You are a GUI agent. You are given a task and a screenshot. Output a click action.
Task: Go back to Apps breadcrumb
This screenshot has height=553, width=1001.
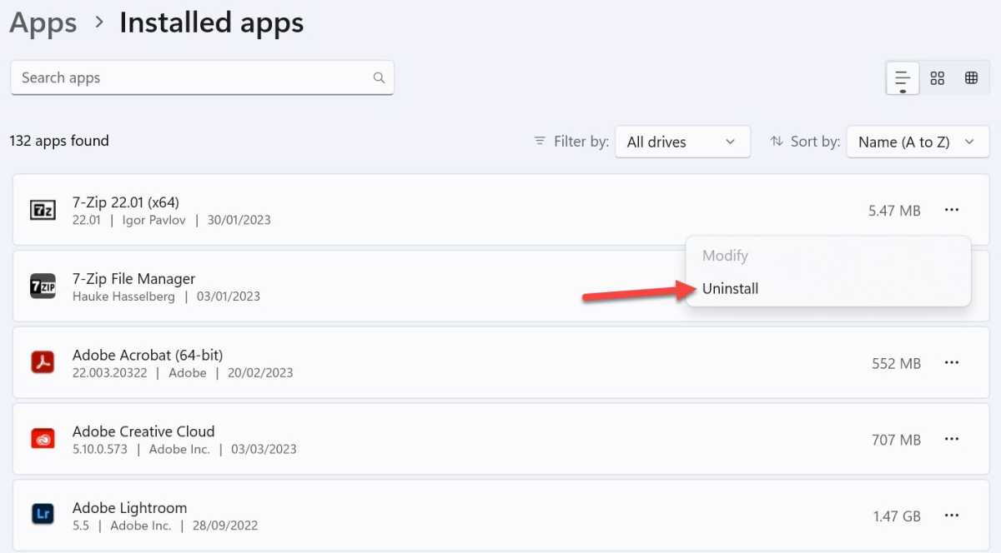[x=43, y=23]
